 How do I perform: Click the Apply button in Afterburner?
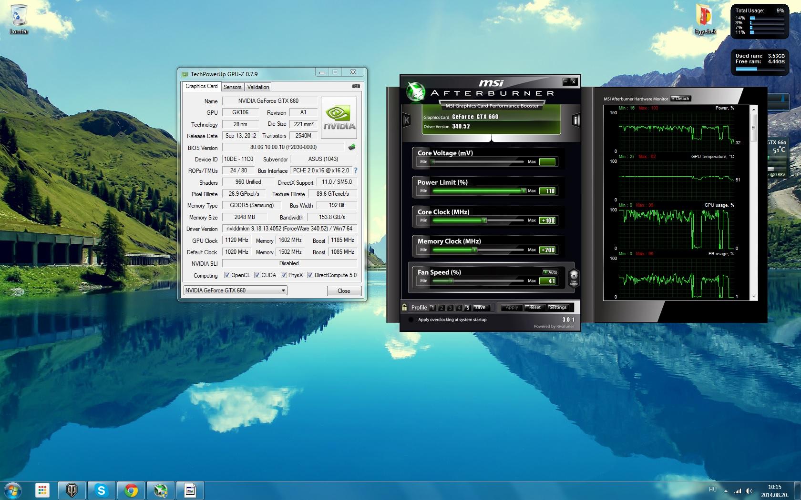click(512, 308)
